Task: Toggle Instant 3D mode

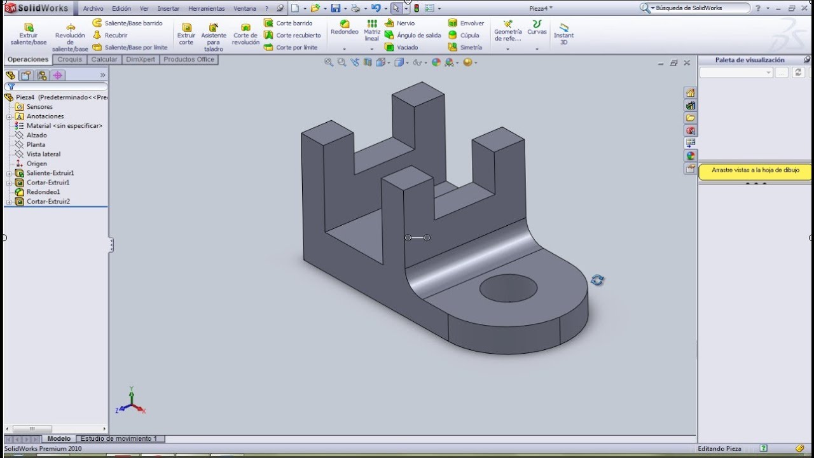Action: click(x=563, y=33)
